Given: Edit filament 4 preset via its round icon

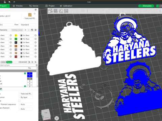Looking at the screenshot, I should (x=35, y=39).
